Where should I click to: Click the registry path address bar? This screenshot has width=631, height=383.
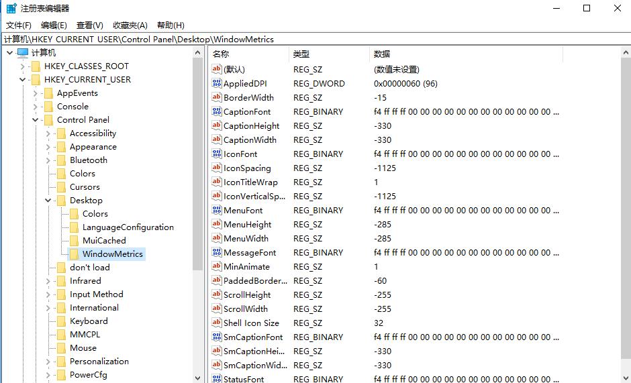[315, 39]
